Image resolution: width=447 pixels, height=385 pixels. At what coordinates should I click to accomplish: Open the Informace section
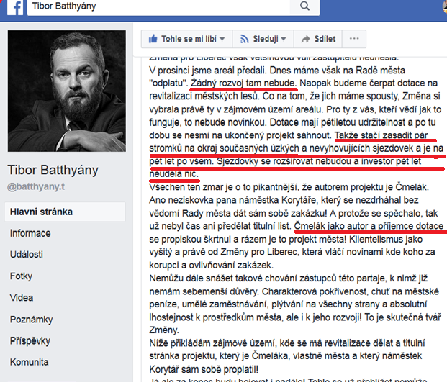[30, 233]
